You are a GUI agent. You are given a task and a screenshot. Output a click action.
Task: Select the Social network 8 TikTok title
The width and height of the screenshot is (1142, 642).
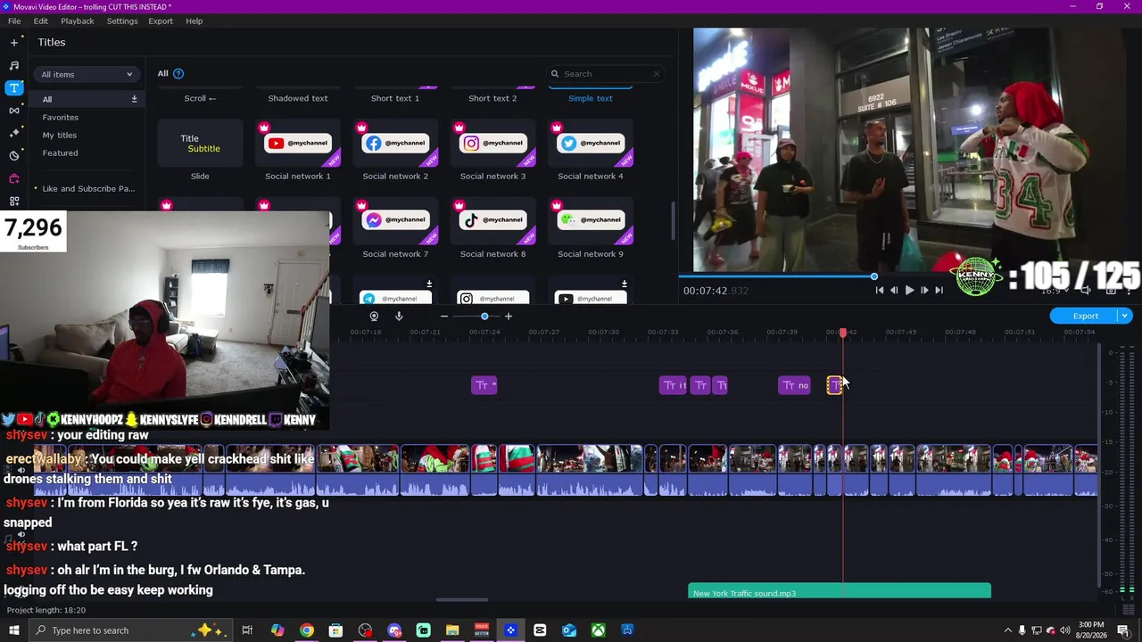tap(492, 221)
